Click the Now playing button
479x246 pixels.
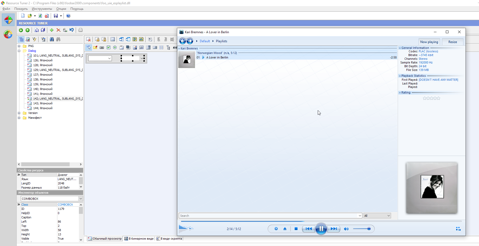coord(429,42)
